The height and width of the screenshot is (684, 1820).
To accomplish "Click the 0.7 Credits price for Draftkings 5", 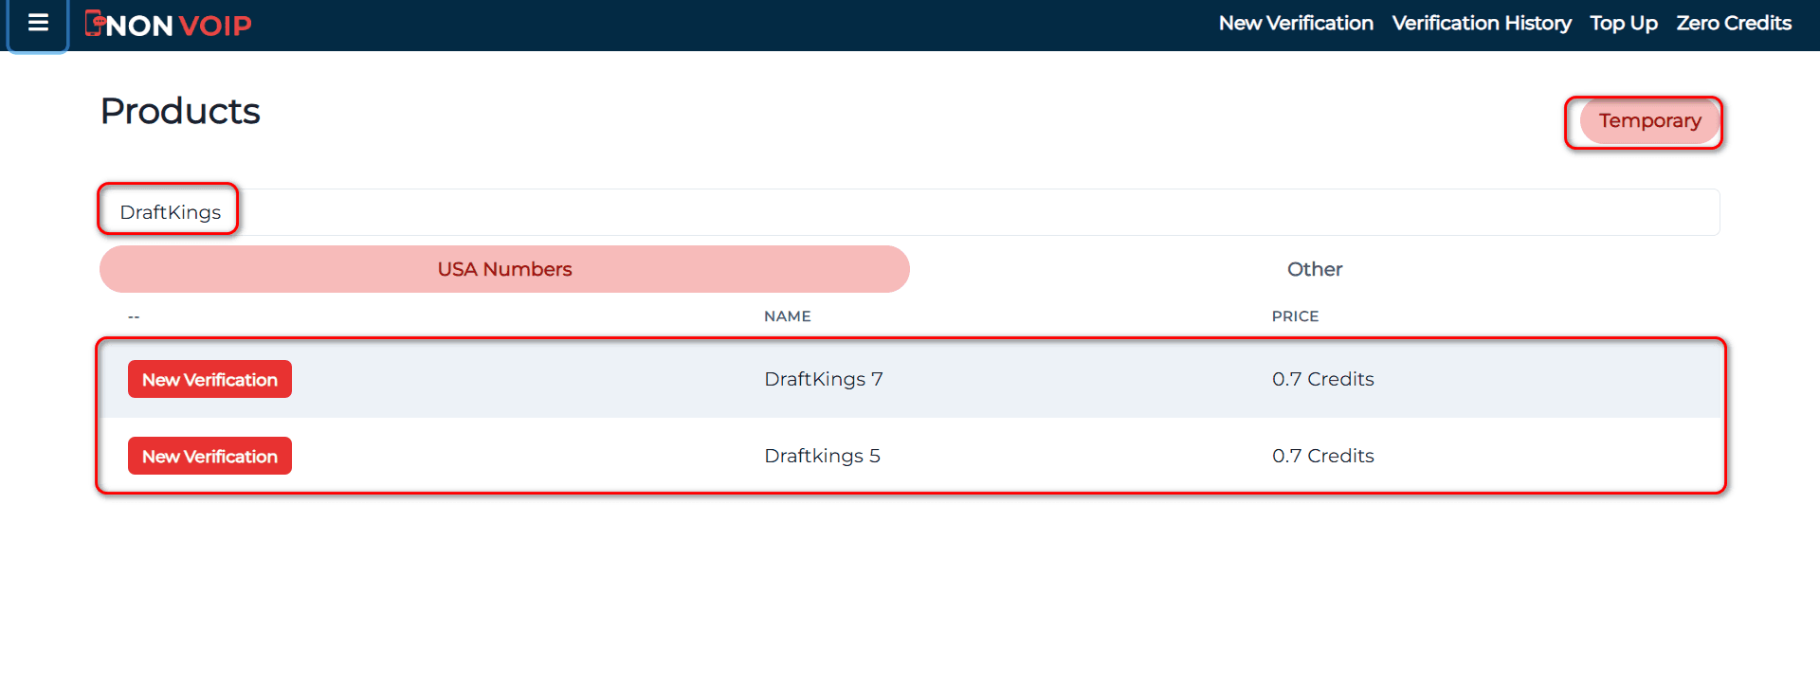I will click(x=1322, y=456).
